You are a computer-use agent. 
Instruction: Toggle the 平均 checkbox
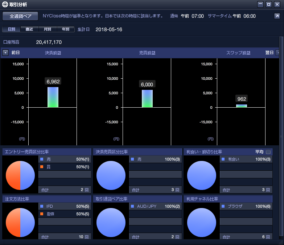268,151
